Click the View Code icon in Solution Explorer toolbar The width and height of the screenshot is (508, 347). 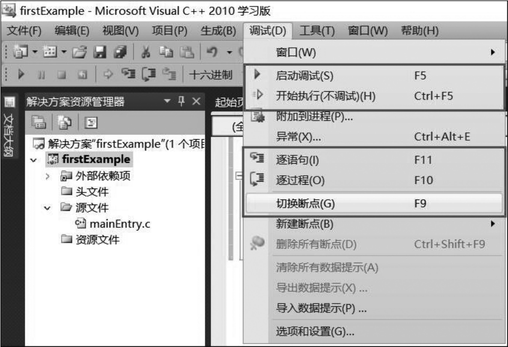coord(91,123)
